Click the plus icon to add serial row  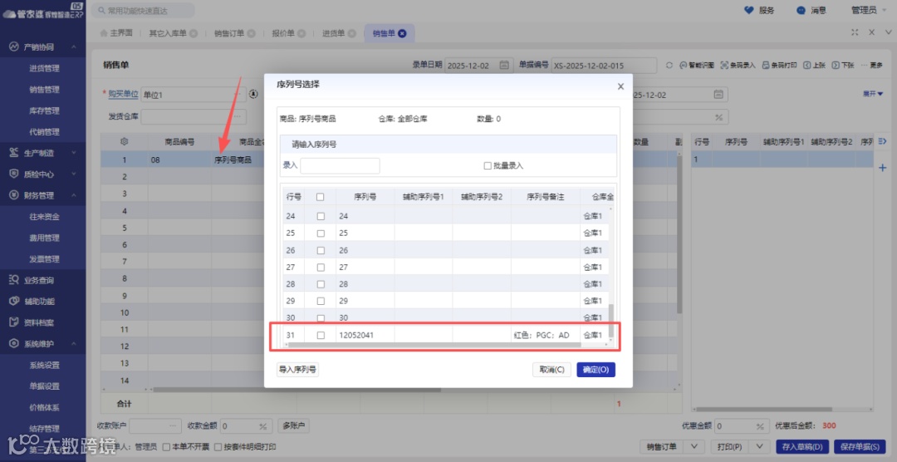click(882, 168)
